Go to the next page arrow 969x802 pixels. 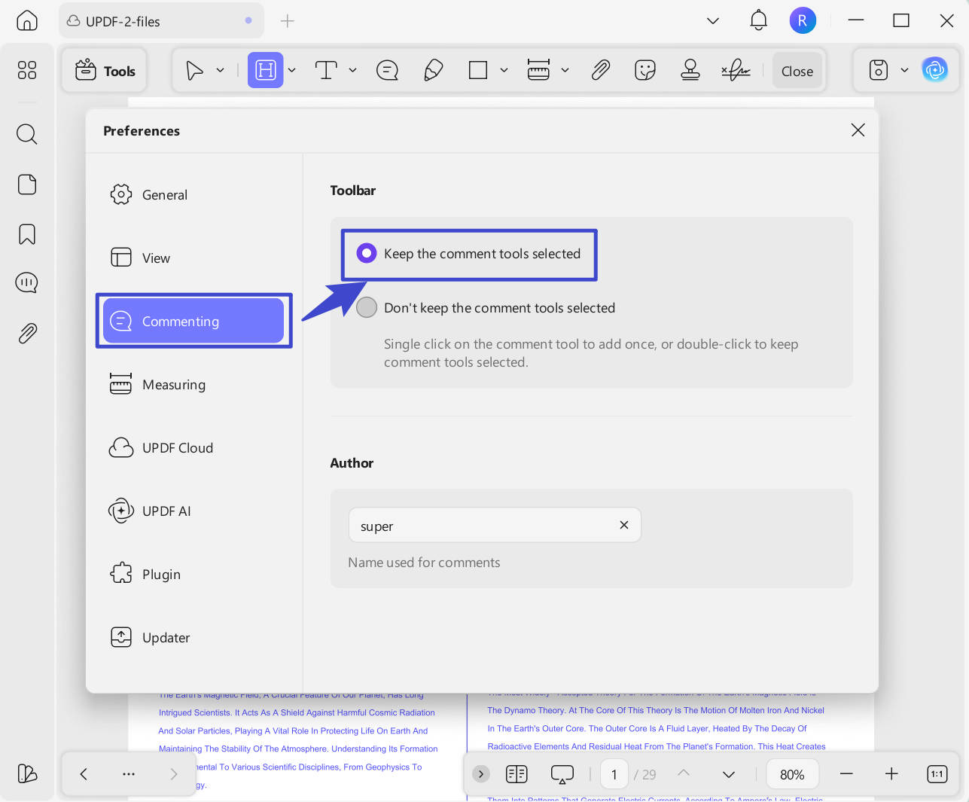click(x=728, y=774)
